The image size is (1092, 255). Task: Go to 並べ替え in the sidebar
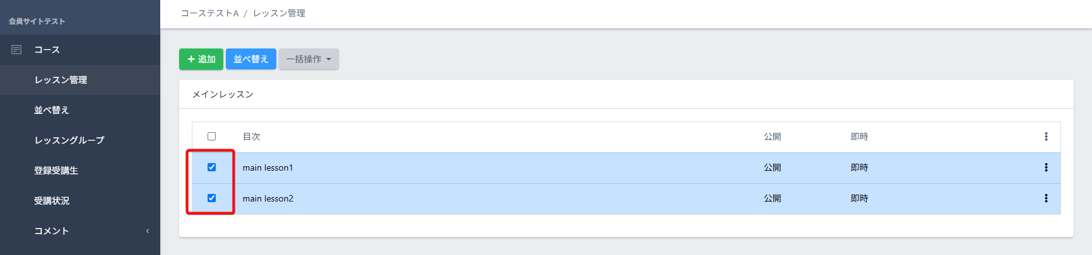click(x=52, y=110)
